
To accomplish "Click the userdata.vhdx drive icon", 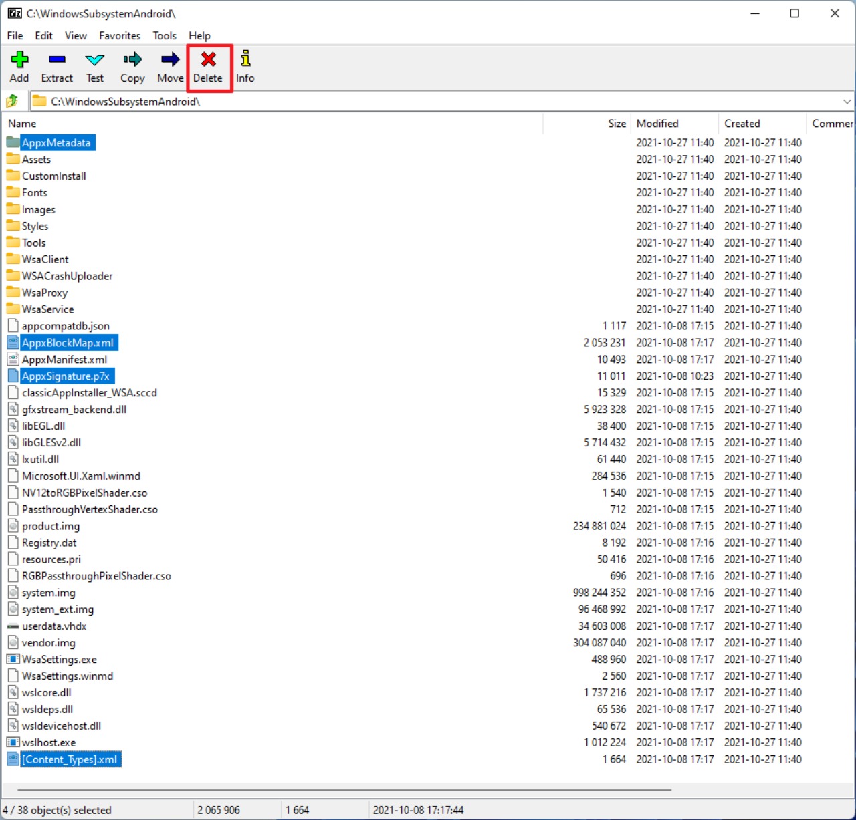I will click(x=13, y=626).
